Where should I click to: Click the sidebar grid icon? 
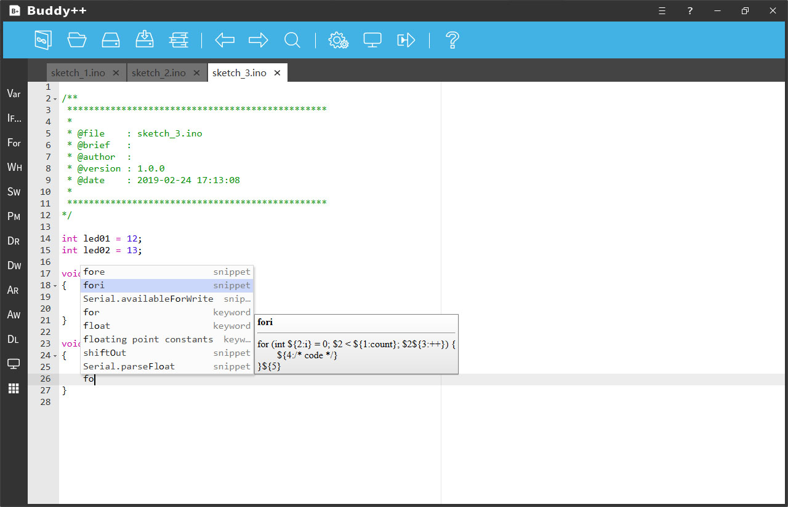coord(14,388)
